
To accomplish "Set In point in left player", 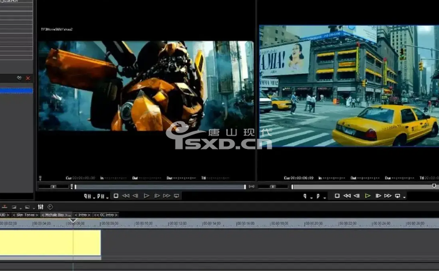I will tap(87, 196).
